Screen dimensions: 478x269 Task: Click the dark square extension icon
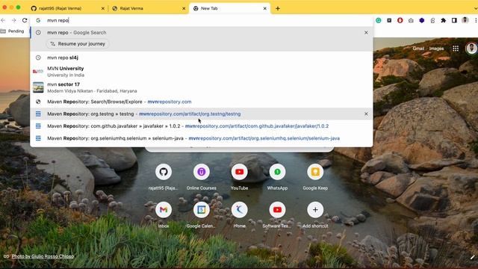pos(389,20)
